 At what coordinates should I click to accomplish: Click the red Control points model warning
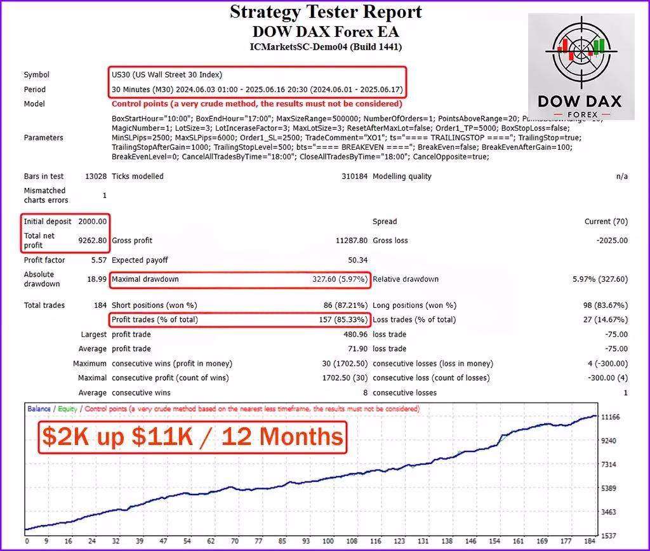coord(256,104)
